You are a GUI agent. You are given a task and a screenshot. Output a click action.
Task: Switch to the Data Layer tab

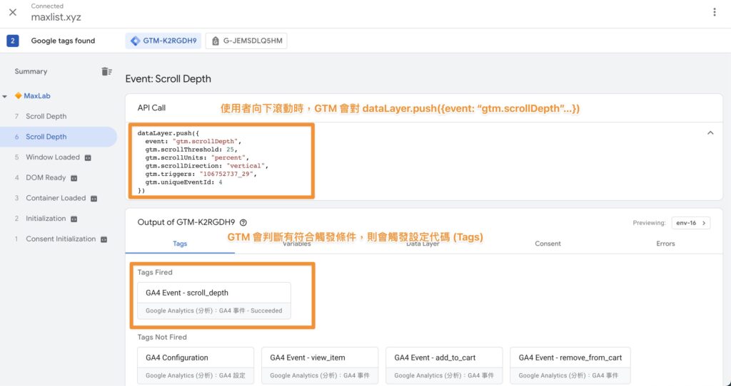point(423,244)
